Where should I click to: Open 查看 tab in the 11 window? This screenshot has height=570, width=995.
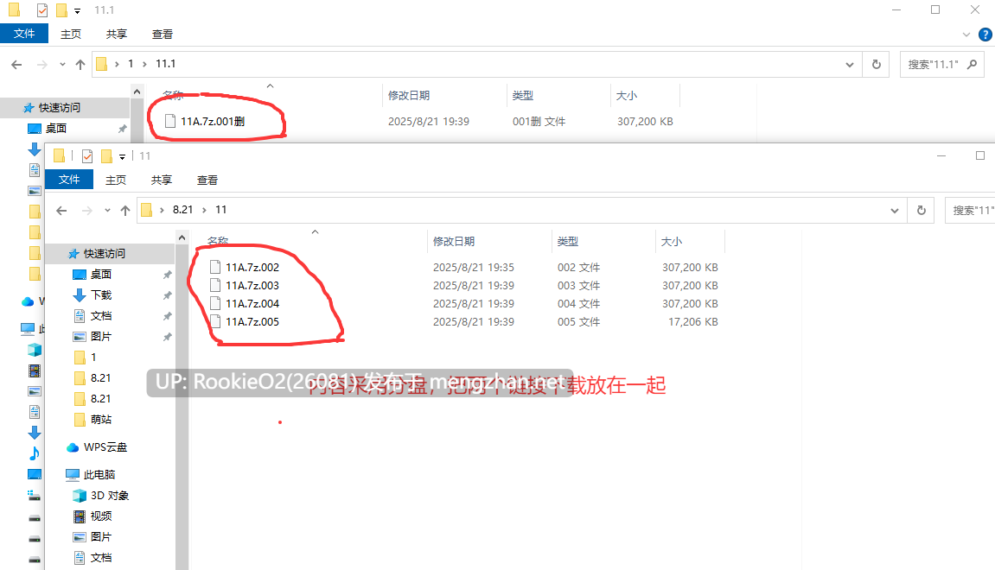(x=207, y=180)
